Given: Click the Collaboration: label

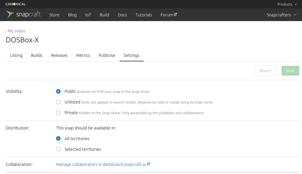Looking at the screenshot, I should (19, 164).
